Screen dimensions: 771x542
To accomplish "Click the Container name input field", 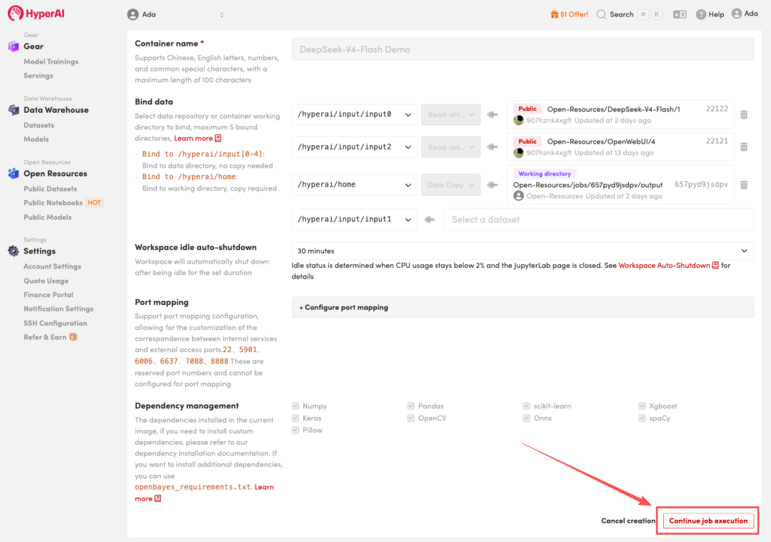I will [x=523, y=49].
